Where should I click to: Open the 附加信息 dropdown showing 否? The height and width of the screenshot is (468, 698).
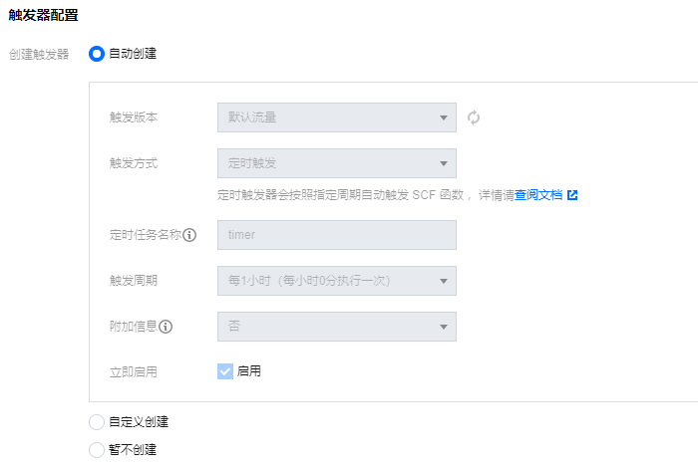[337, 327]
